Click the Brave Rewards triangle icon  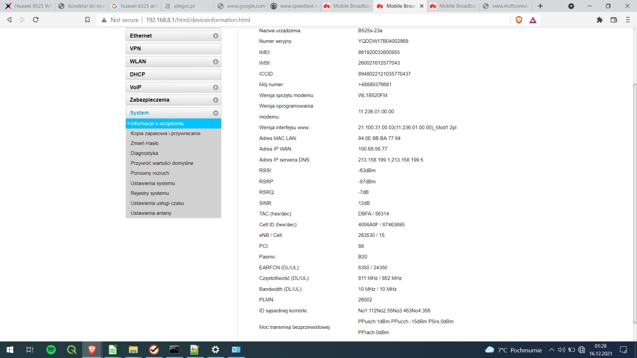tap(533, 20)
